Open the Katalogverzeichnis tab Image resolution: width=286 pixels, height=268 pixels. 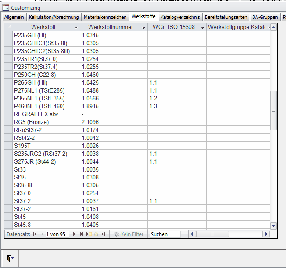click(180, 17)
